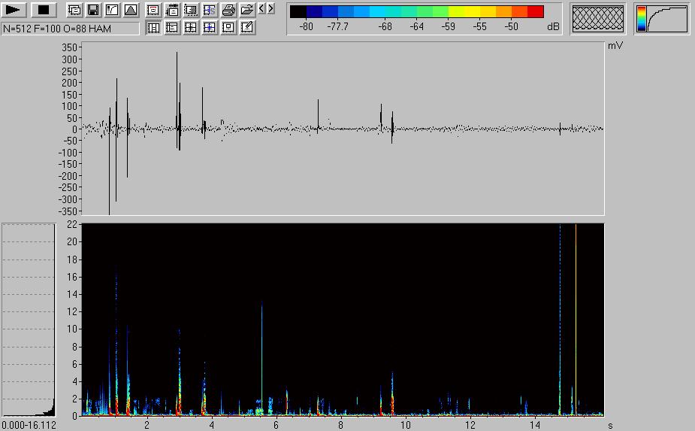This screenshot has height=431, width=695.
Task: Click the copy windows icon left of save
Action: coord(74,11)
